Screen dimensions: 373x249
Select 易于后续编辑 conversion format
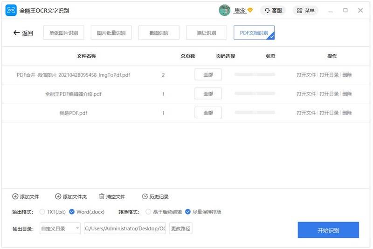tap(148, 212)
